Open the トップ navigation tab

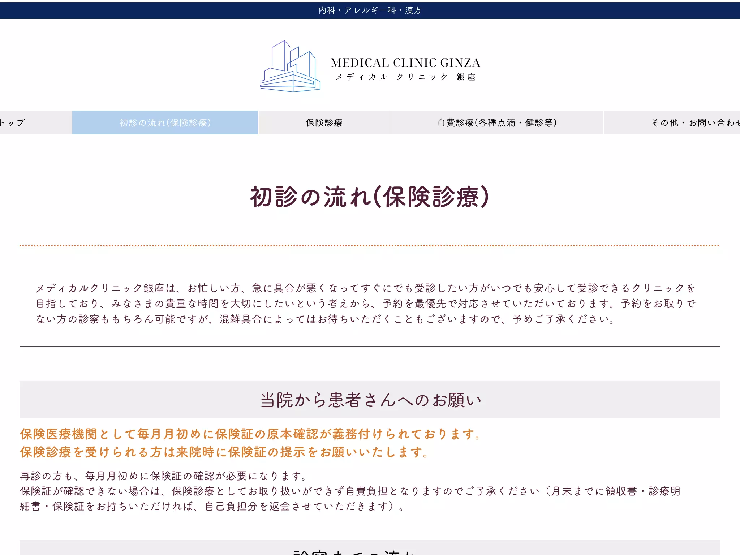tap(35, 122)
